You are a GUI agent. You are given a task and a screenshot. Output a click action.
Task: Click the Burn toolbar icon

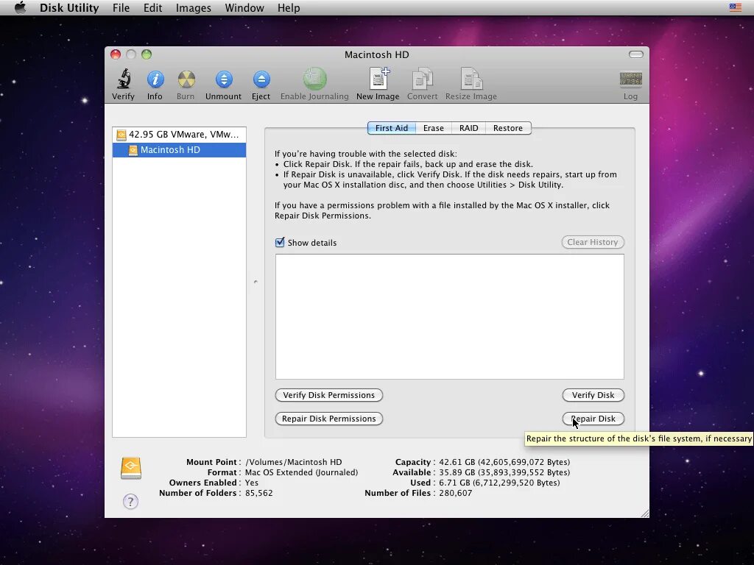point(186,79)
